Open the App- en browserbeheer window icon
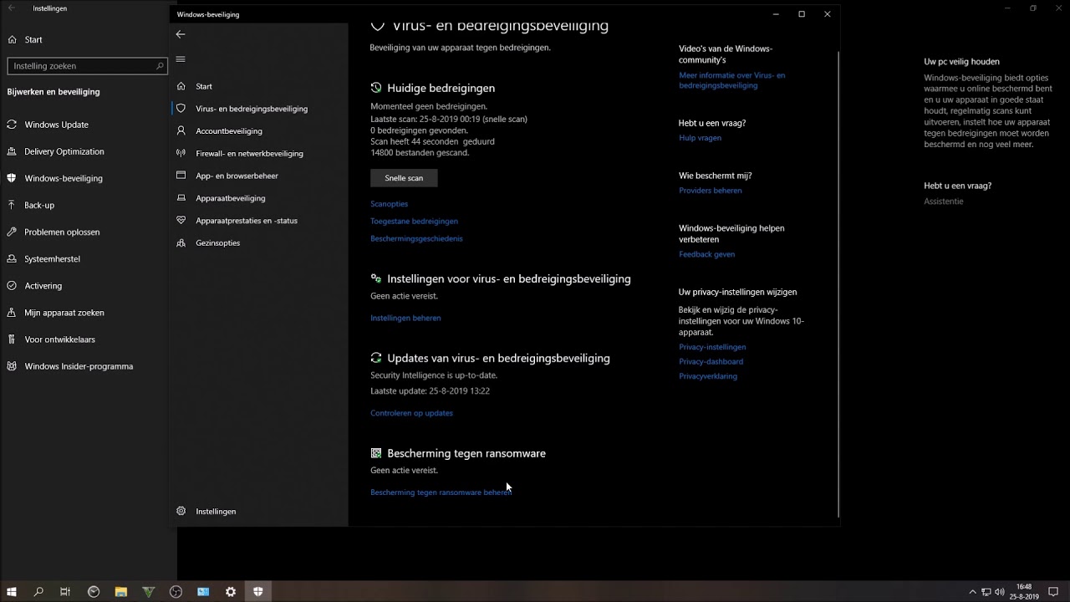 (x=181, y=176)
